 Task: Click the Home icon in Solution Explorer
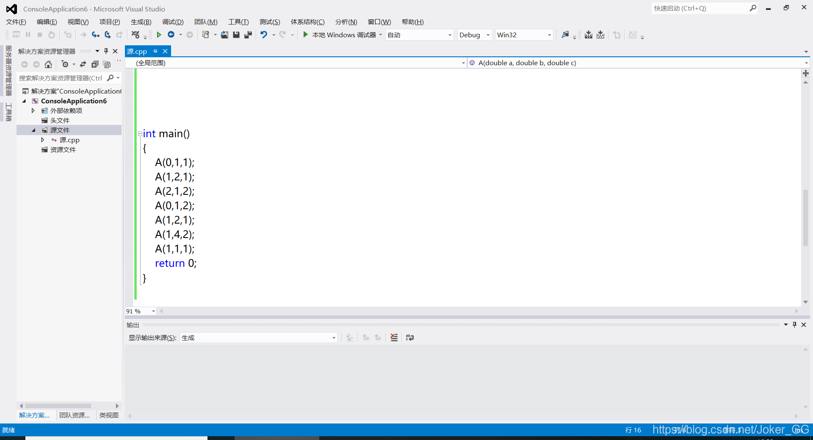(x=48, y=64)
